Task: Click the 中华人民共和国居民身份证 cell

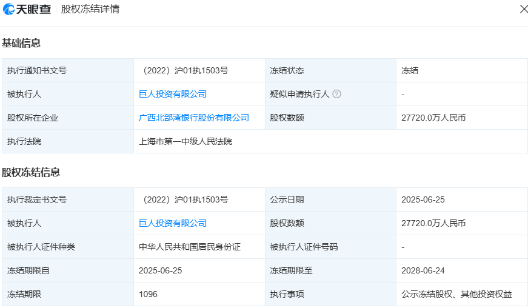Action: click(x=190, y=247)
